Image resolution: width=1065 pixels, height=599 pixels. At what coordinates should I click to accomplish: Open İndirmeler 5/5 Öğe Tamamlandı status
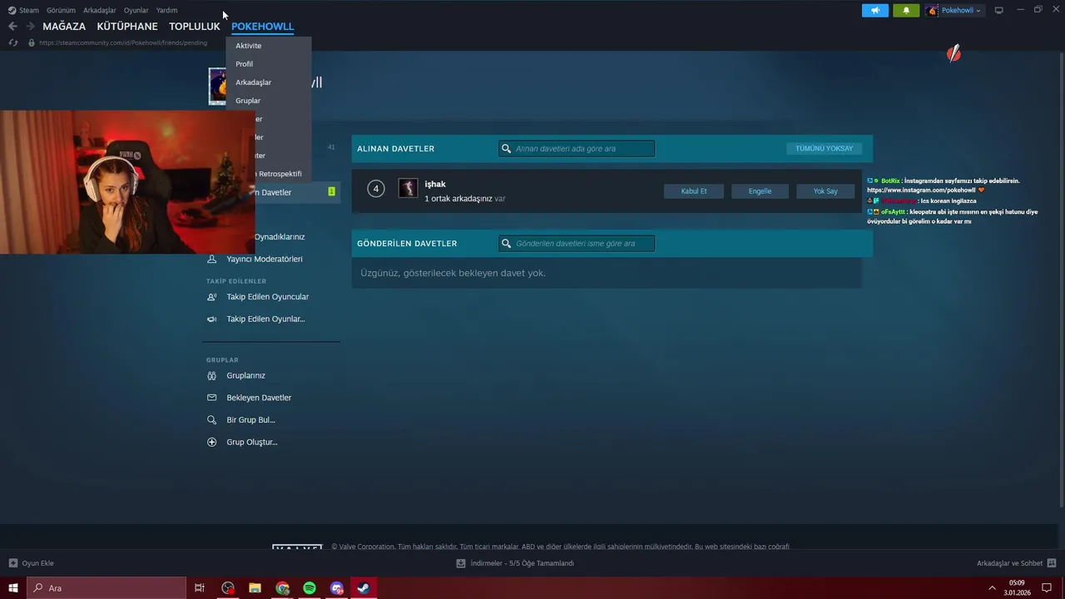click(523, 563)
